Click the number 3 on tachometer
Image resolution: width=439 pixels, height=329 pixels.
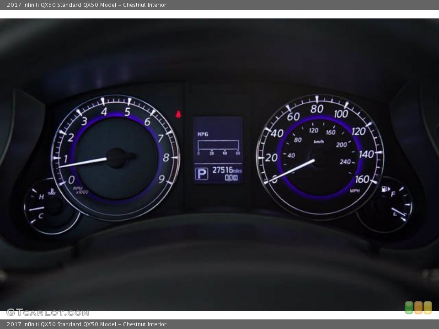pos(84,121)
